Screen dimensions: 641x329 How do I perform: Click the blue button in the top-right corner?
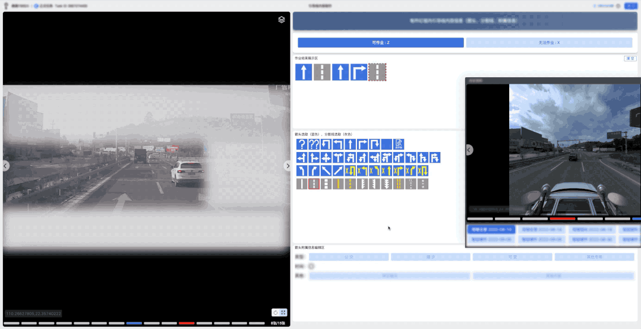click(630, 6)
